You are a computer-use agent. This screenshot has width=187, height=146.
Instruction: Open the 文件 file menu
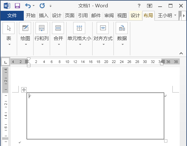12,16
